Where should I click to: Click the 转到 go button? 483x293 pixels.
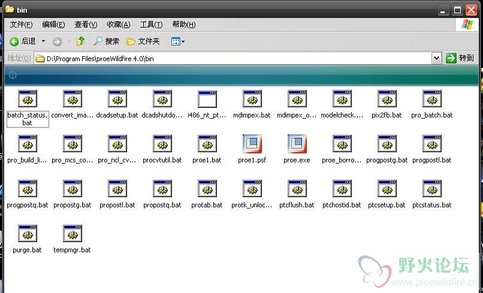460,58
